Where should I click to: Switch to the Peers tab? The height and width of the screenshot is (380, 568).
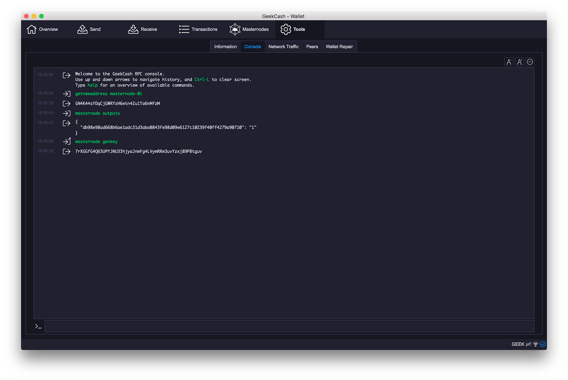point(312,47)
